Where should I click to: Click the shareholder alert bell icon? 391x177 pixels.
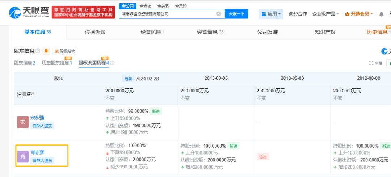point(46,51)
